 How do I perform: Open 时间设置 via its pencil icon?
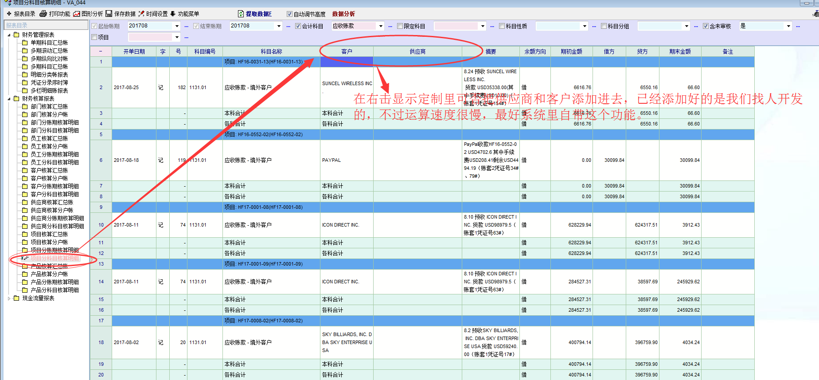click(141, 14)
